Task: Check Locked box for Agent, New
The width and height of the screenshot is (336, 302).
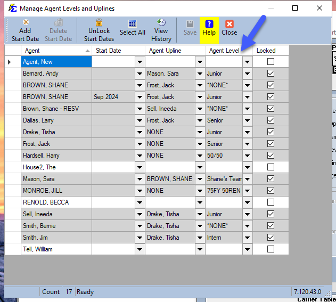Action: [271, 62]
